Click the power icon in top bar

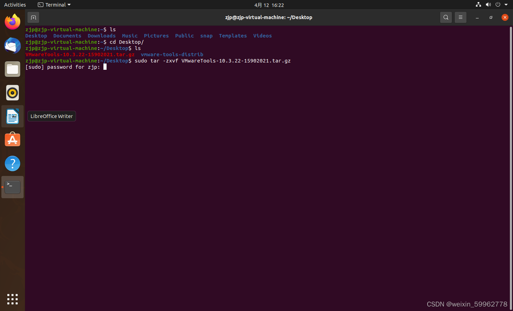click(x=498, y=5)
